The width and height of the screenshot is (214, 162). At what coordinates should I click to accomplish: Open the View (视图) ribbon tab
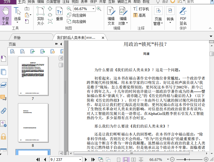click(x=75, y=2)
